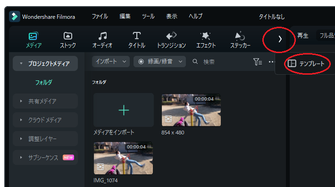
Task: Choose テンプレート from the popup
Action: click(x=306, y=63)
